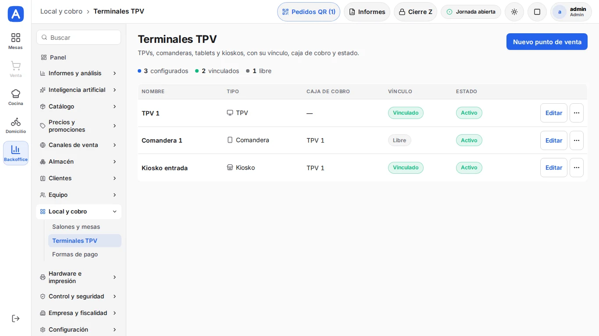Click Jornada abierta status pill

(x=471, y=12)
